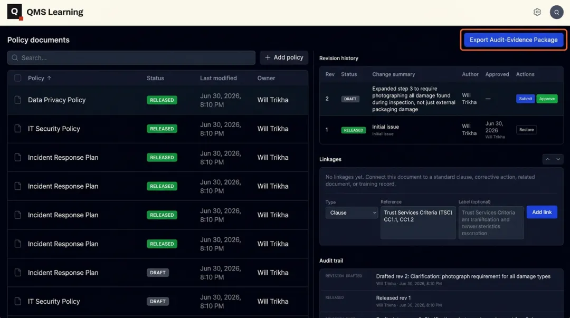Click the magnifier icon in the search box

15,58
